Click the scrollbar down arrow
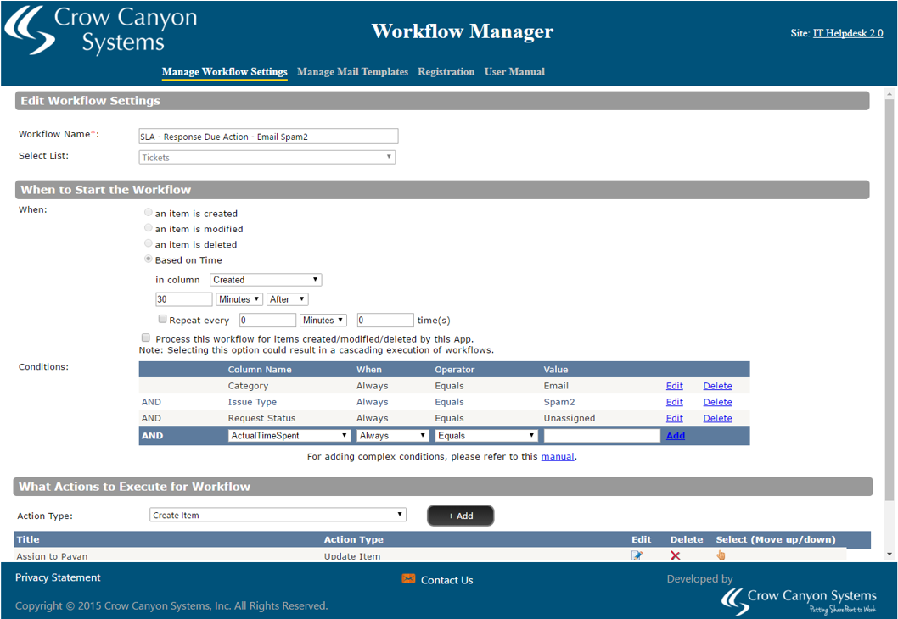Image resolution: width=898 pixels, height=619 pixels. click(x=890, y=554)
